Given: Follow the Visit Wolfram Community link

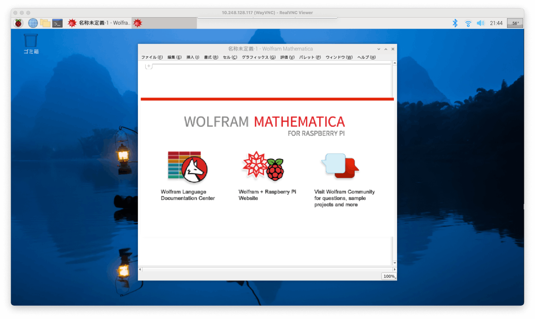Looking at the screenshot, I should point(344,198).
